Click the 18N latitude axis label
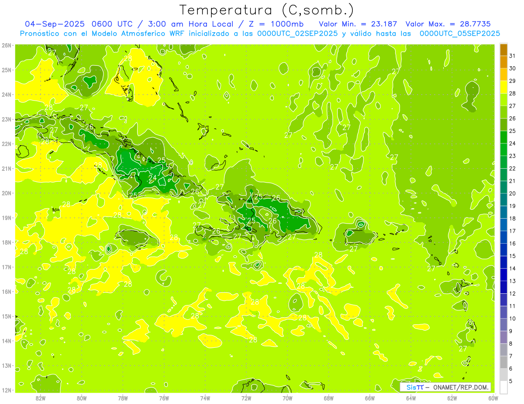524x404 pixels. coord(7,242)
